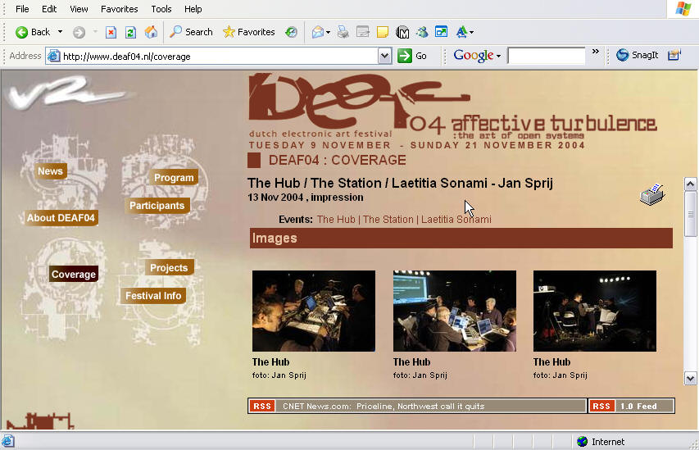This screenshot has width=699, height=450.
Task: Open the Favorites star toolbar button
Action: (x=249, y=32)
